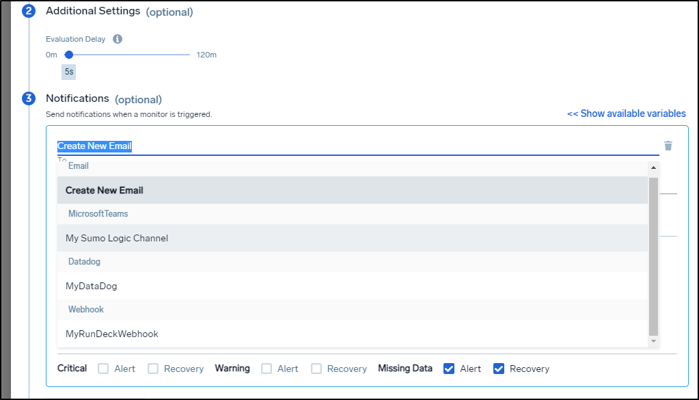The height and width of the screenshot is (400, 699).
Task: Click the dropdown list scrollbar thumb
Action: [653, 256]
